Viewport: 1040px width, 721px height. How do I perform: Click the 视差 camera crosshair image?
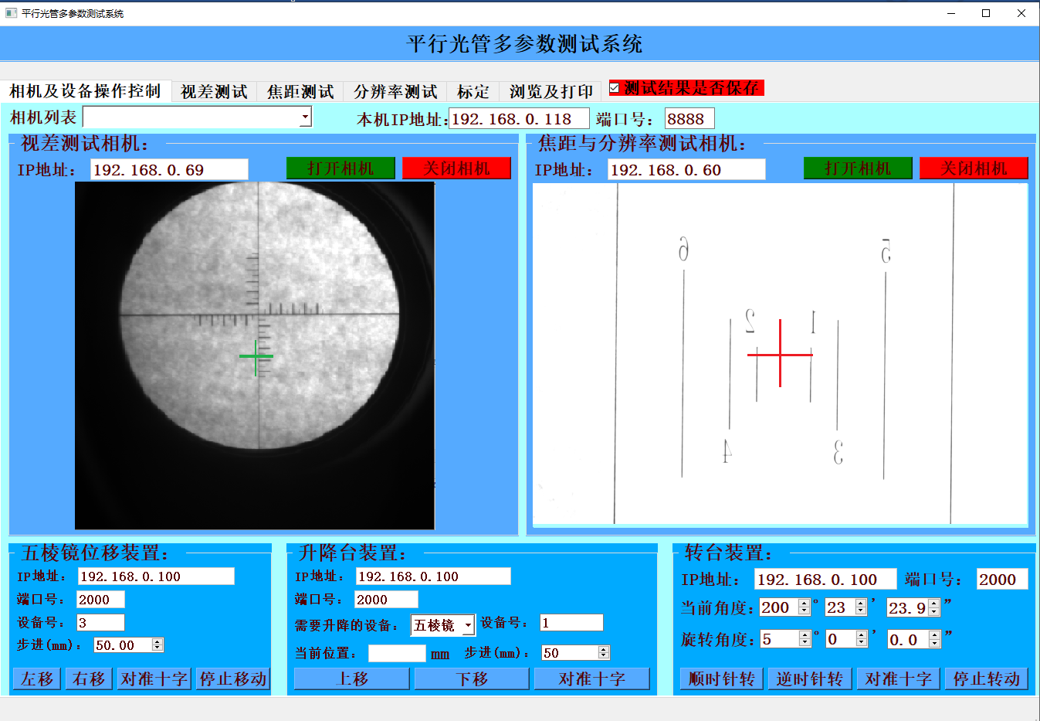click(255, 355)
